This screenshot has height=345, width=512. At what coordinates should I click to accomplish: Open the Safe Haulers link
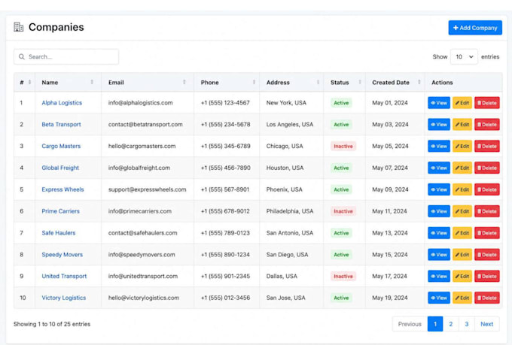[59, 233]
